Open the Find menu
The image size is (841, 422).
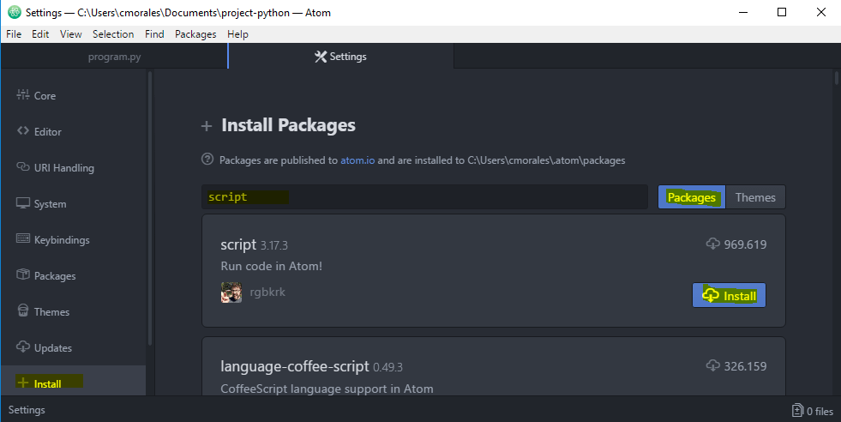coord(154,33)
